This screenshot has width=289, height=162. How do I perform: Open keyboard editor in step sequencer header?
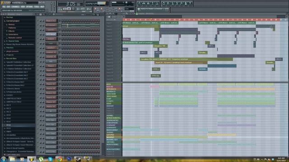(98, 14)
